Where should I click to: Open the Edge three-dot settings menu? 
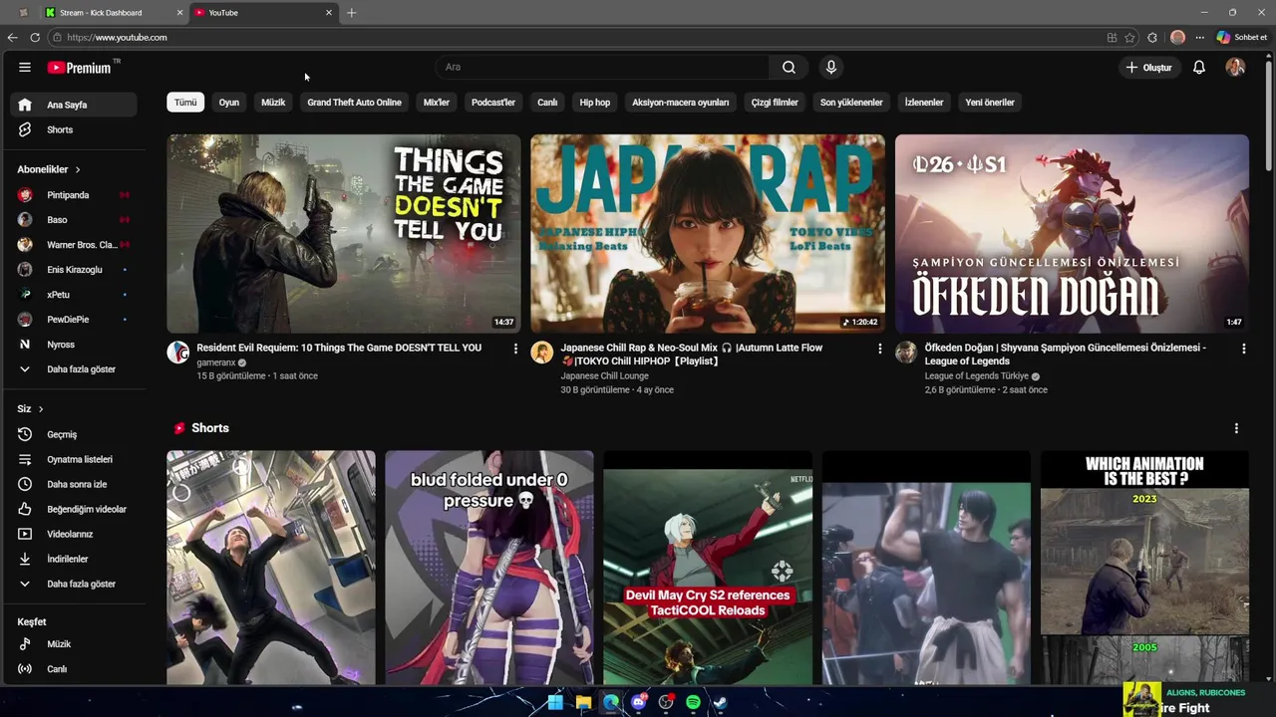pyautogui.click(x=1200, y=37)
